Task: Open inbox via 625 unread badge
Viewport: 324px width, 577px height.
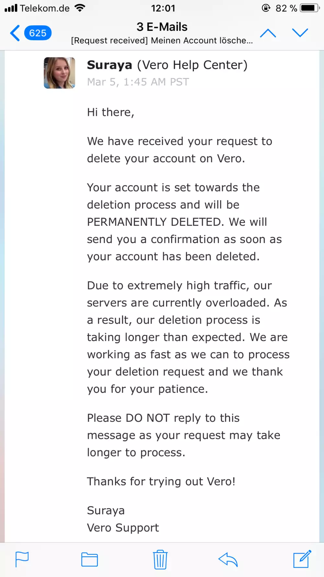Action: coord(38,33)
